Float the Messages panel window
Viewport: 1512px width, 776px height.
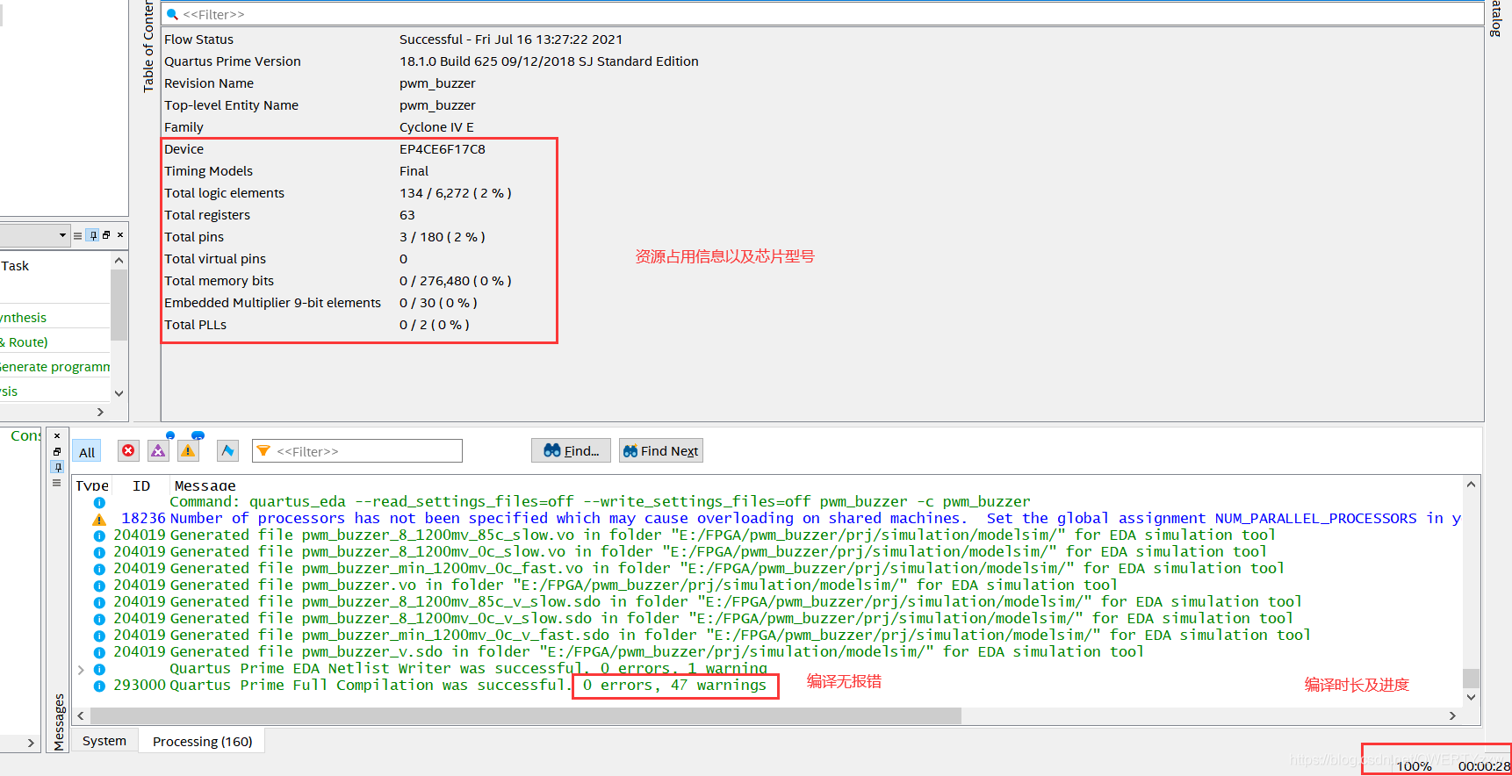pos(57,451)
